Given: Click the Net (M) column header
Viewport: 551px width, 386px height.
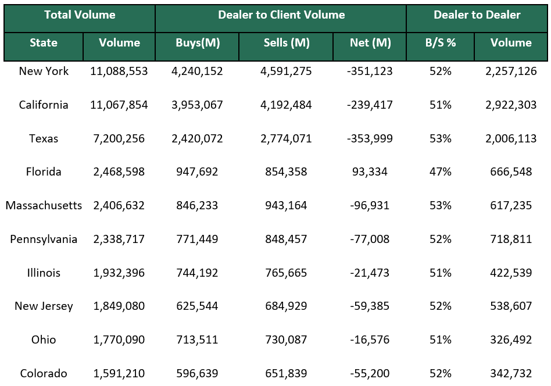Looking at the screenshot, I should [370, 43].
